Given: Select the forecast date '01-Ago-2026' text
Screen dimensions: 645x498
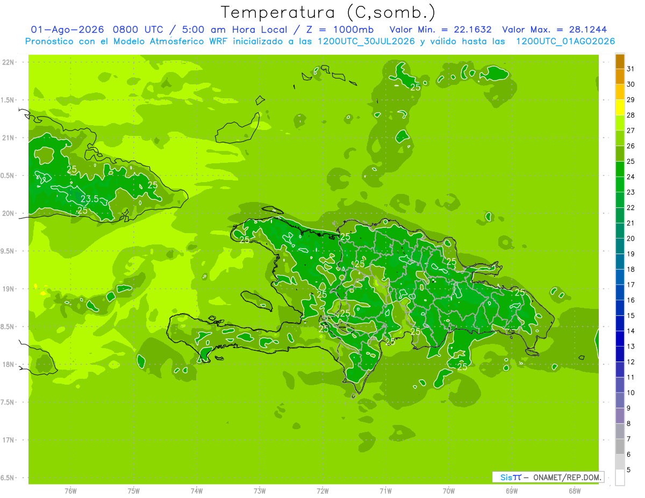Looking at the screenshot, I should (68, 30).
